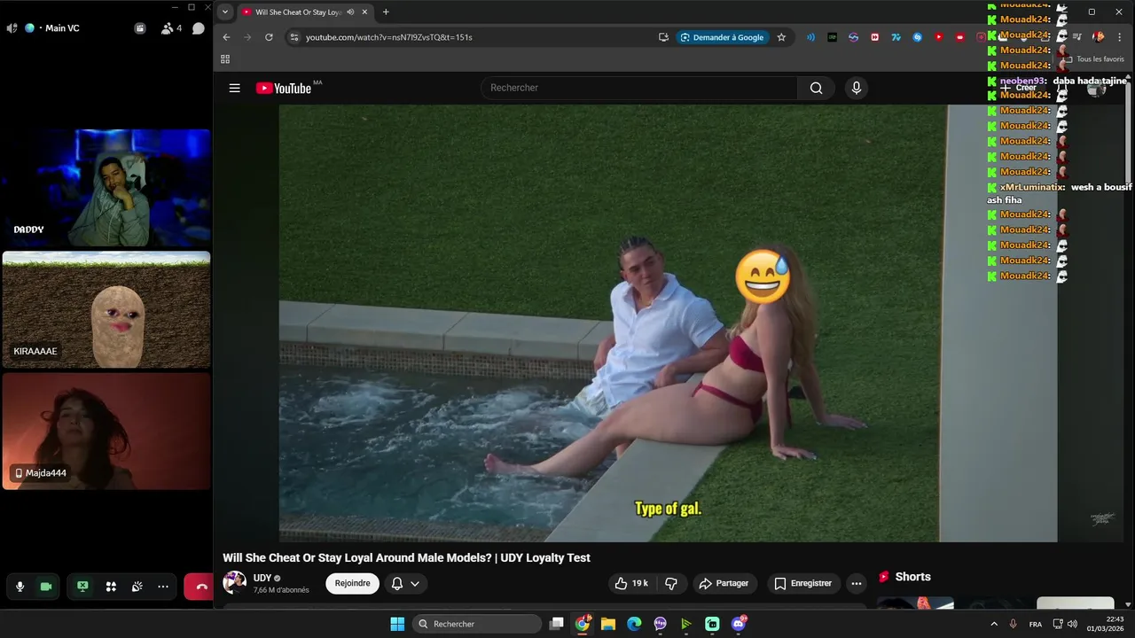Open the activities shapes icon
This screenshot has width=1135, height=638.
tap(111, 587)
